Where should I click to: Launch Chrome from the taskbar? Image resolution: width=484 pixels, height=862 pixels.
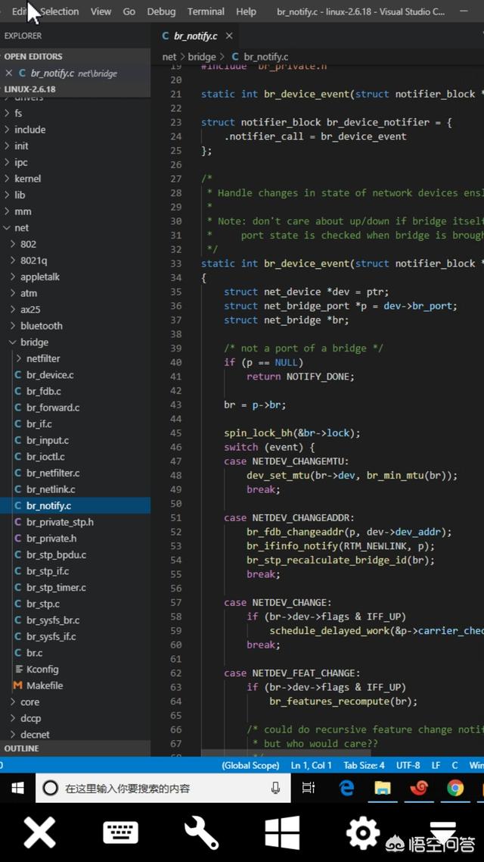[455, 789]
